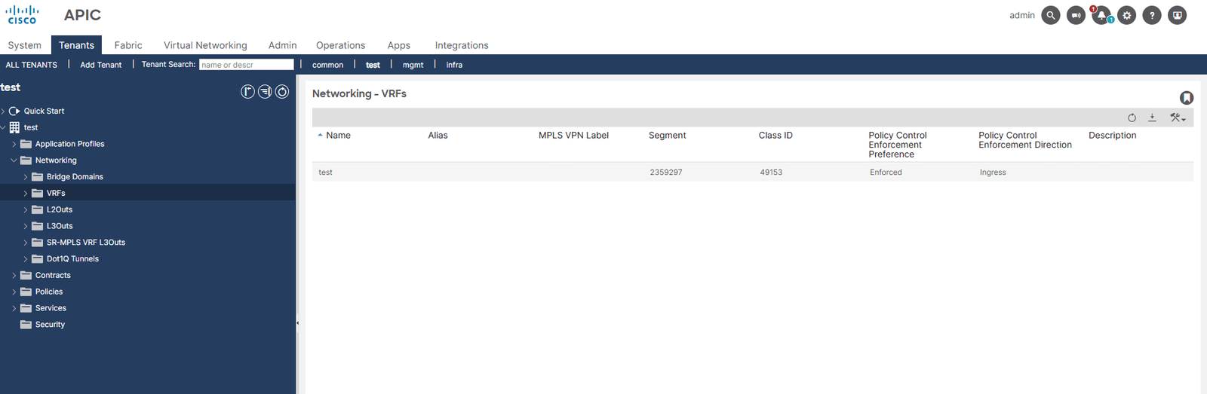Image resolution: width=1207 pixels, height=394 pixels.
Task: Click the Ingress cell value
Action: point(993,173)
